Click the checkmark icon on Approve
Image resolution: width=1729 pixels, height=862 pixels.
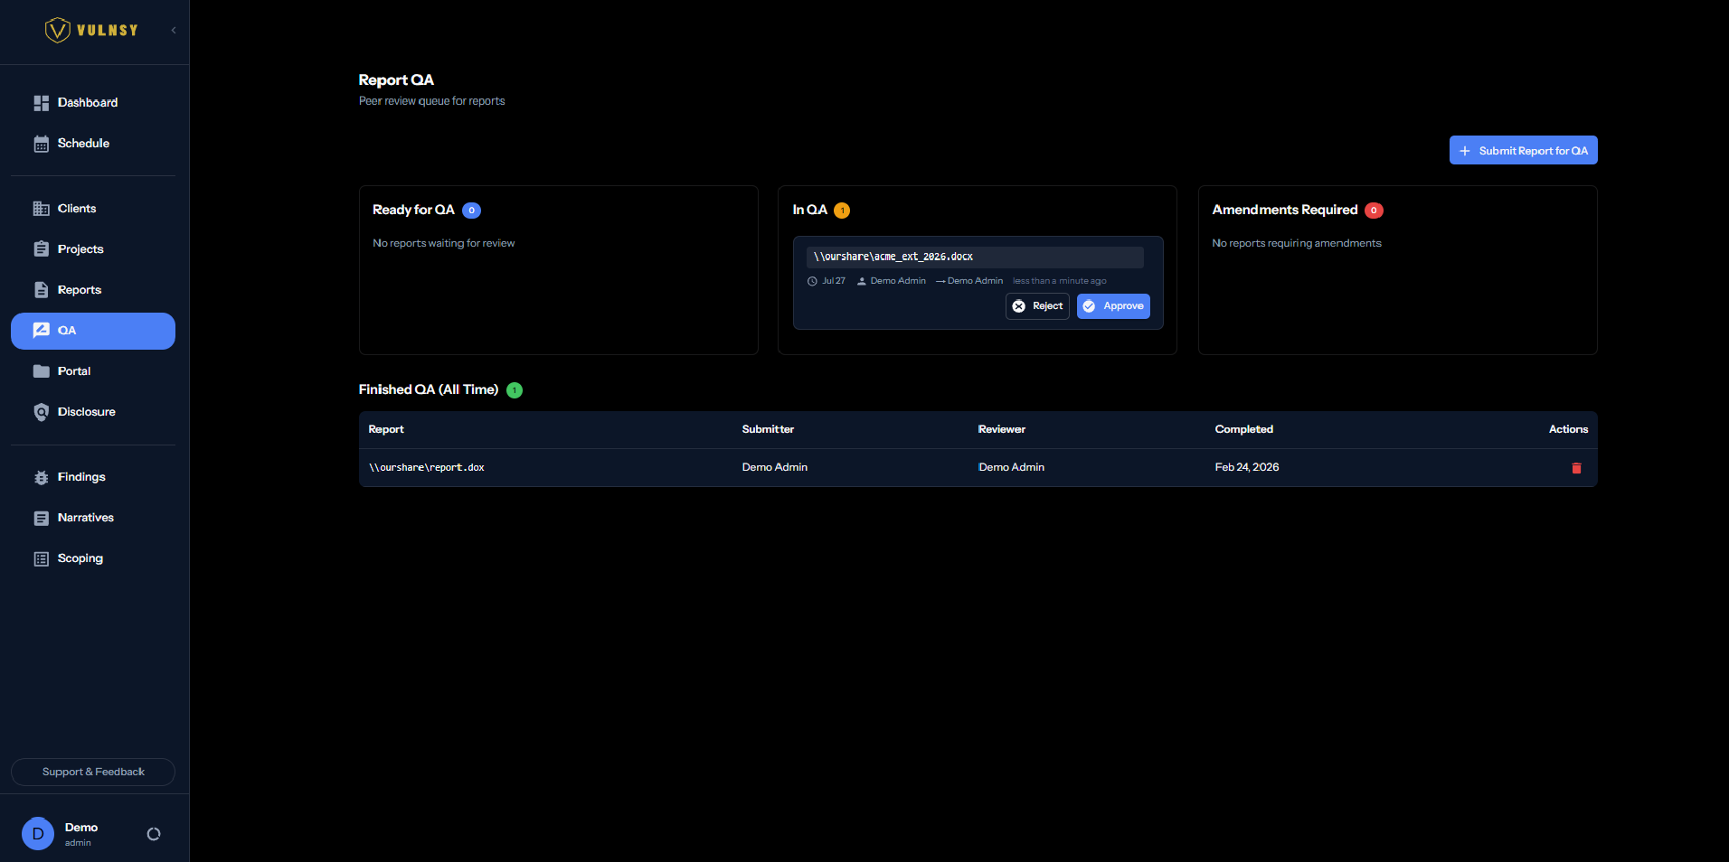(1090, 306)
